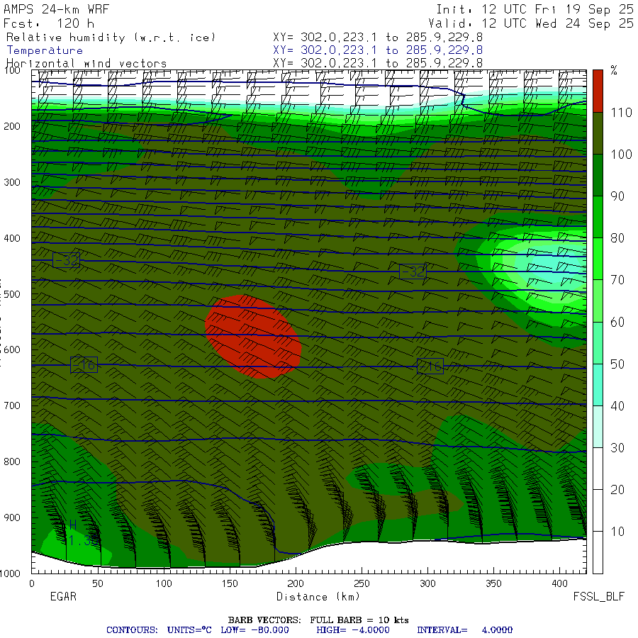Click the 'EGAR' start station label
Screen dimensions: 638x638
tap(63, 596)
